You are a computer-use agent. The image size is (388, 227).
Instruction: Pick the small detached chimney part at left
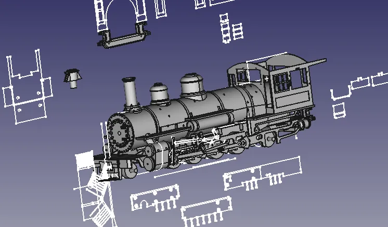pyautogui.click(x=72, y=78)
